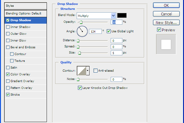Click the OK button
This screenshot has width=184, height=123.
(x=166, y=6)
